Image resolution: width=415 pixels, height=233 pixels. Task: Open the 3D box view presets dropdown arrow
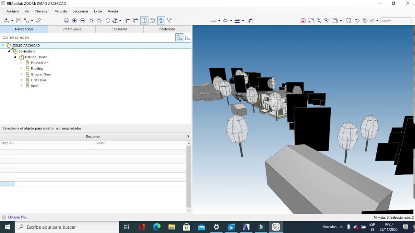(x=341, y=21)
